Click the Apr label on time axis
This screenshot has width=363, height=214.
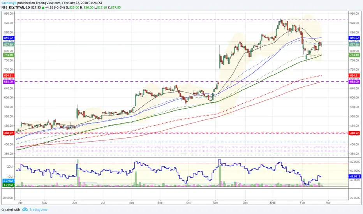[x=20, y=203]
